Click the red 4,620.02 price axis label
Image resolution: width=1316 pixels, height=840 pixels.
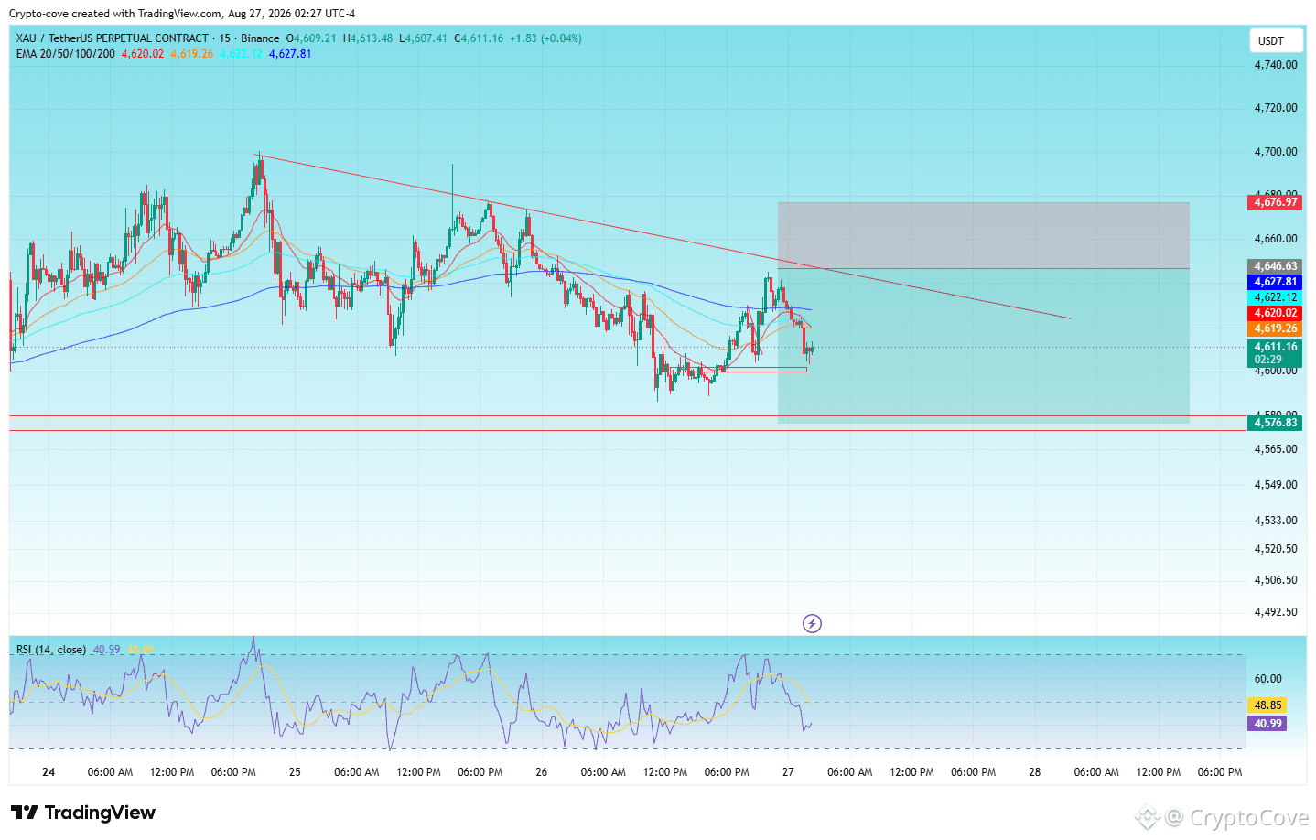1275,313
